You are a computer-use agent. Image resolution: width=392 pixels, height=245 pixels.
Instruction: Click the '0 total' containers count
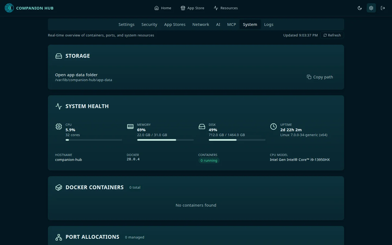[135, 188]
